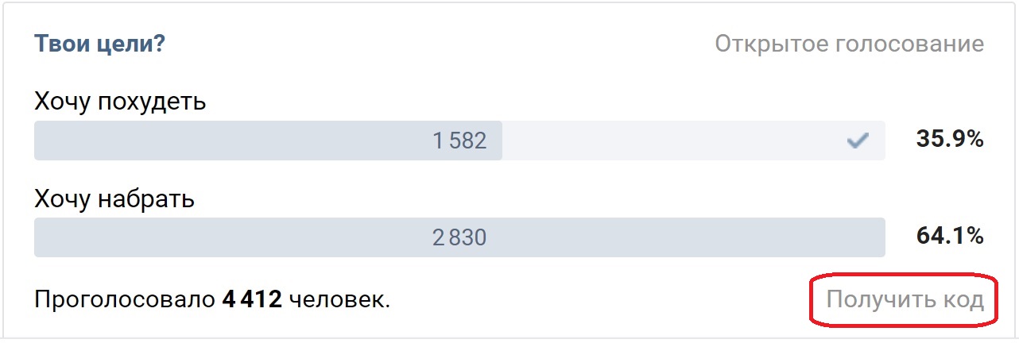The image size is (1019, 343).
Task: Click the 64.1% percentage
Action: [950, 236]
